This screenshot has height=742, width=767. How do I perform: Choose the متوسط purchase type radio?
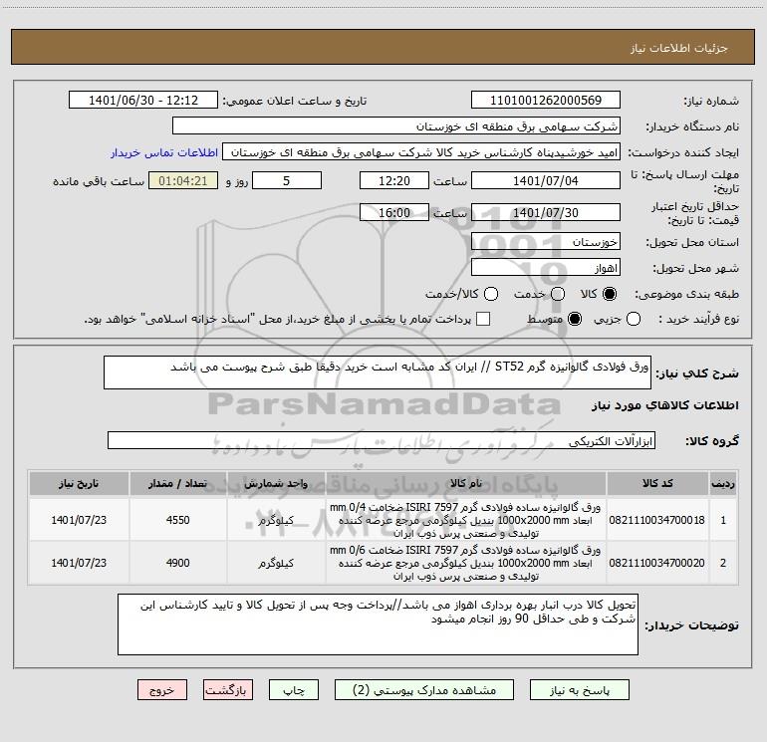tap(575, 319)
